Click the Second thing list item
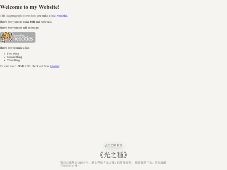Image resolution: width=227 pixels, height=170 pixels. 14,57
